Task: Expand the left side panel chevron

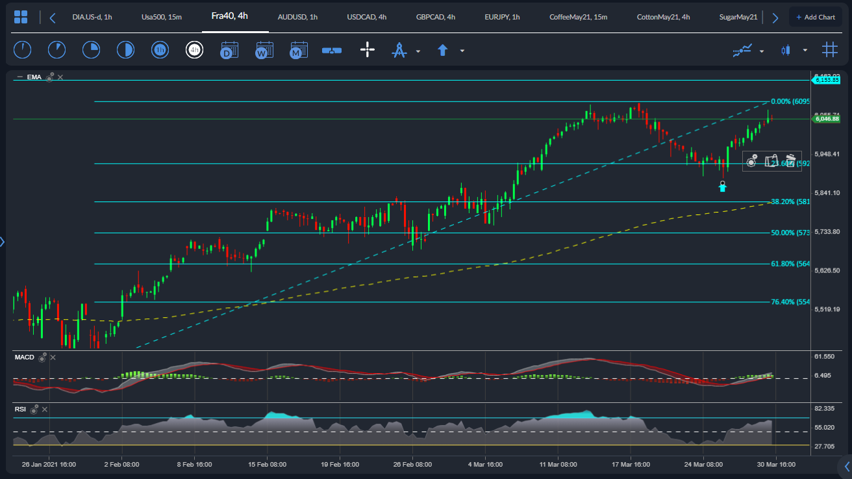Action: pyautogui.click(x=3, y=242)
